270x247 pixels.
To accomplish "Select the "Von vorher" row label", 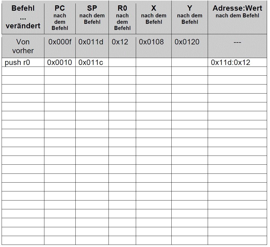I will 23,46.
